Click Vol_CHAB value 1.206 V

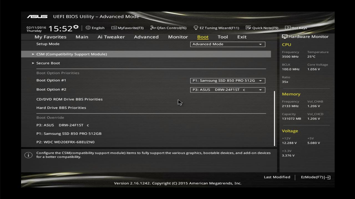coord(314,106)
